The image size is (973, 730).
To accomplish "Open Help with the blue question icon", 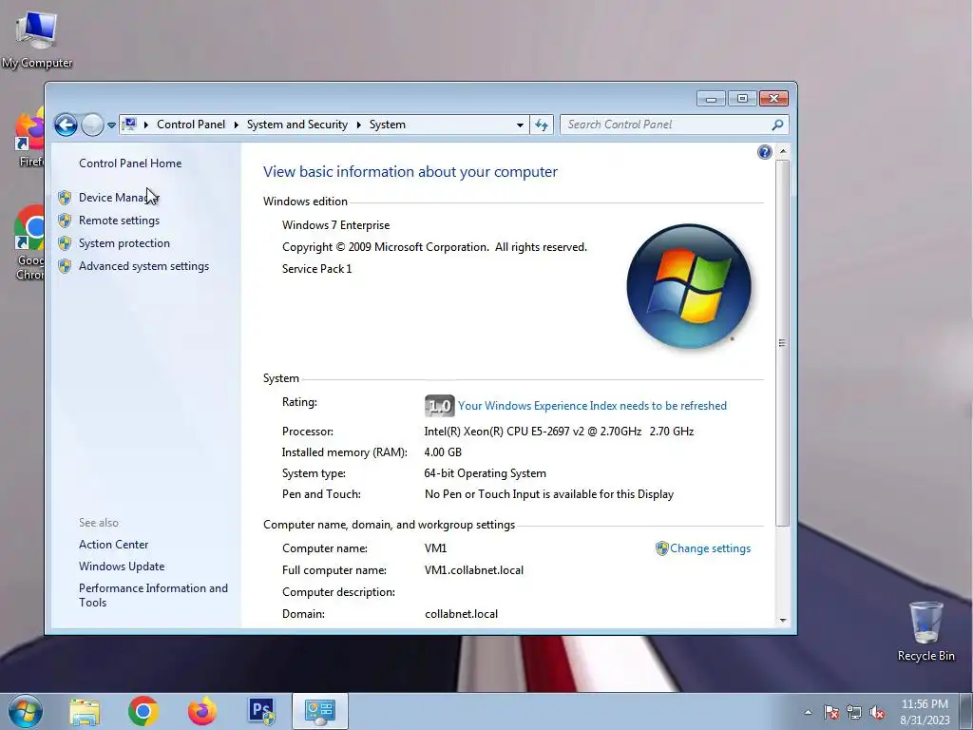I will 765,152.
